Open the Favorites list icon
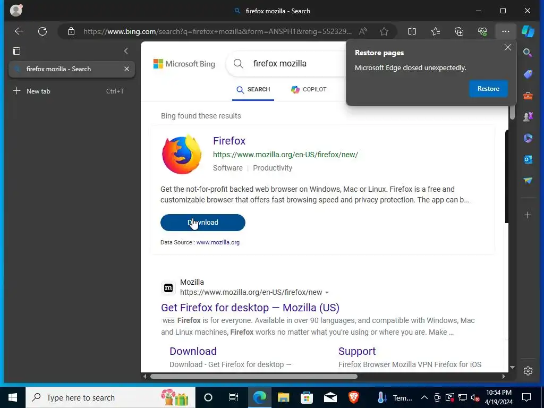 (436, 31)
